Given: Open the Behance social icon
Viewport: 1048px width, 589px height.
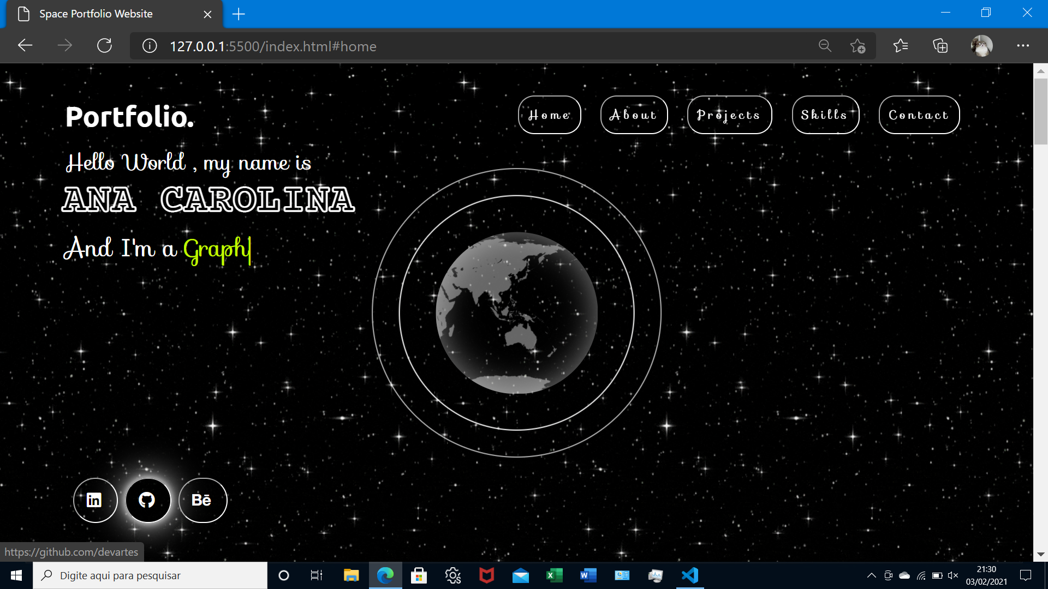Looking at the screenshot, I should [x=202, y=500].
